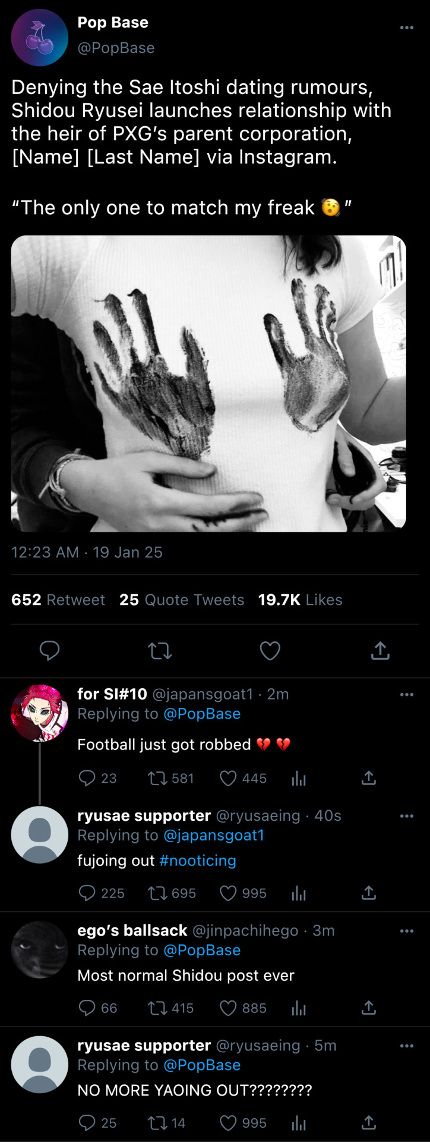Like the "Football just got robbed" reply
The height and width of the screenshot is (1142, 430).
pos(229,778)
